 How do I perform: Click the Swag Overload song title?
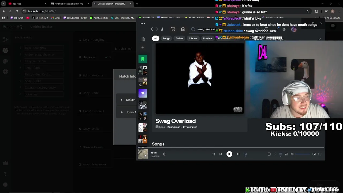click(x=176, y=121)
